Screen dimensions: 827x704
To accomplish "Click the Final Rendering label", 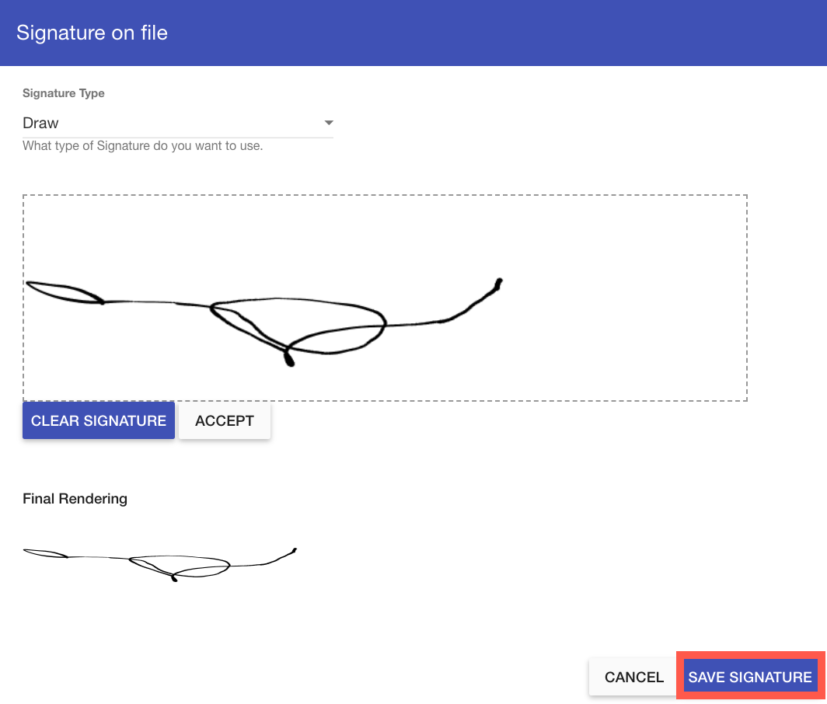I will coord(75,498).
